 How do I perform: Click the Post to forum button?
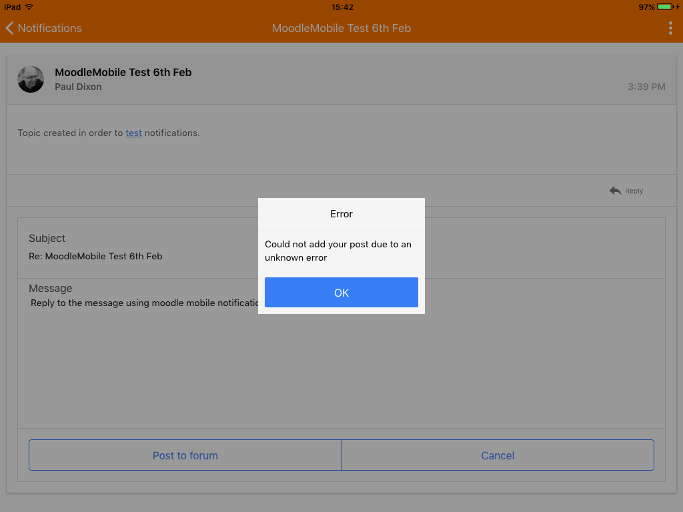pyautogui.click(x=185, y=455)
